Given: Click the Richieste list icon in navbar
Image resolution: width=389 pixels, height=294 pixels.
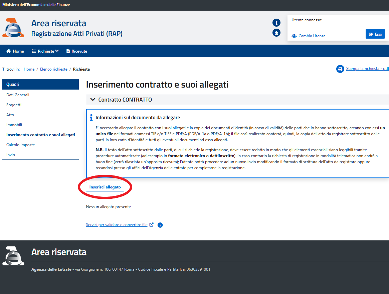Looking at the screenshot, I should pyautogui.click(x=34, y=51).
